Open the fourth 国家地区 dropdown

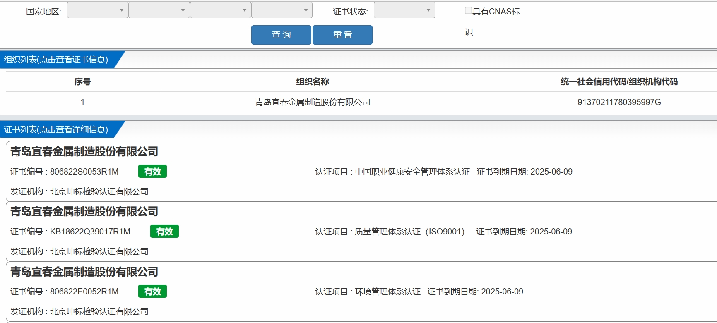click(x=282, y=10)
